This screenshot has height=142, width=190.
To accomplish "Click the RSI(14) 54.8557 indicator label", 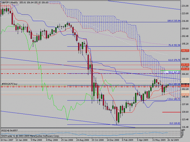I will (9, 130).
